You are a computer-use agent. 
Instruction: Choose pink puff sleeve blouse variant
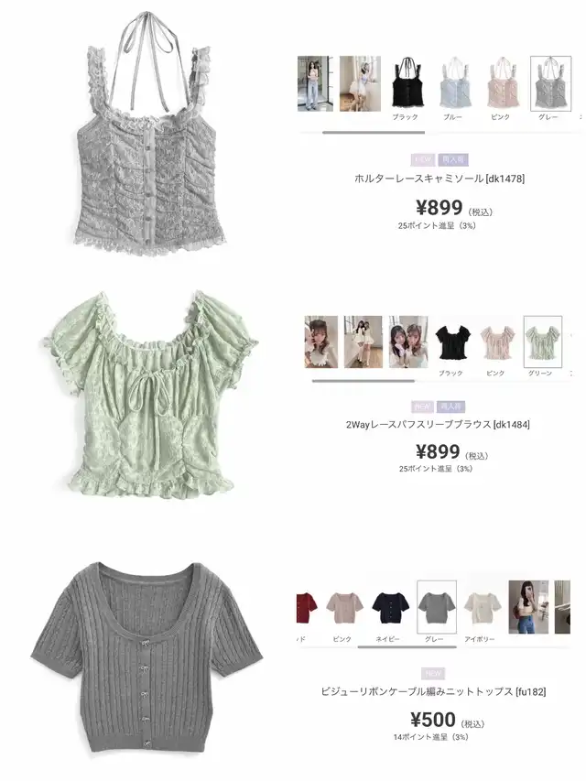[497, 342]
